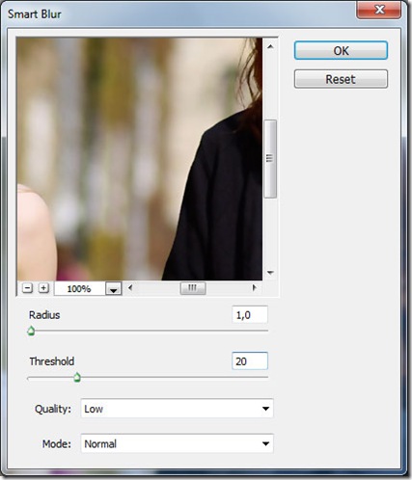Click the OK button
Screen dimensions: 412x480
coord(341,50)
